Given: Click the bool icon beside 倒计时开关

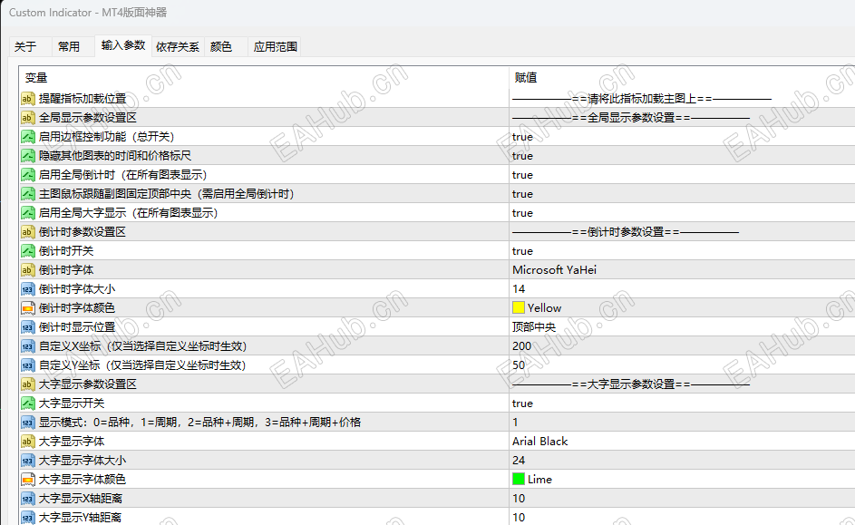Looking at the screenshot, I should point(28,251).
